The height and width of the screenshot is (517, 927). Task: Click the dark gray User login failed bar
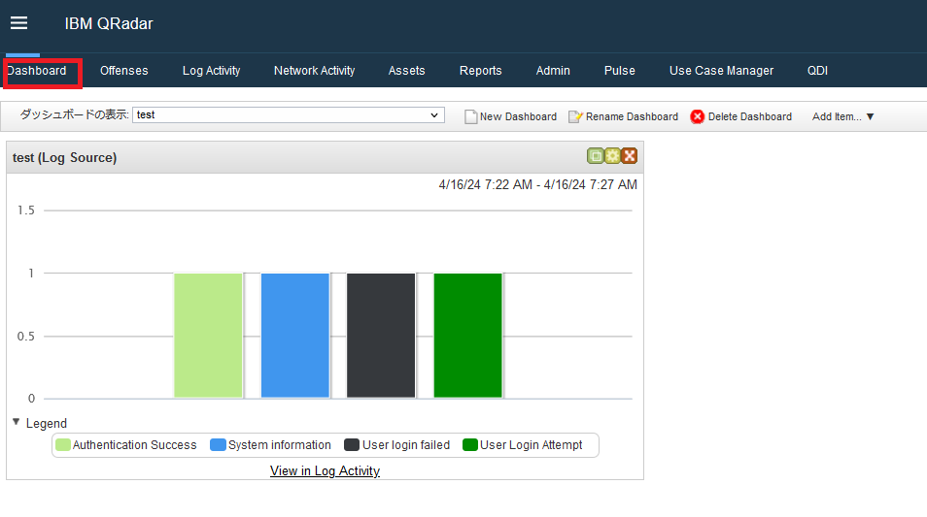(x=381, y=336)
